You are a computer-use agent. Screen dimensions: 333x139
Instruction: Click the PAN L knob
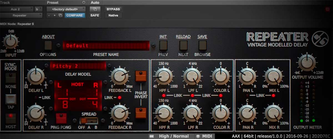pyautogui.click(x=247, y=76)
